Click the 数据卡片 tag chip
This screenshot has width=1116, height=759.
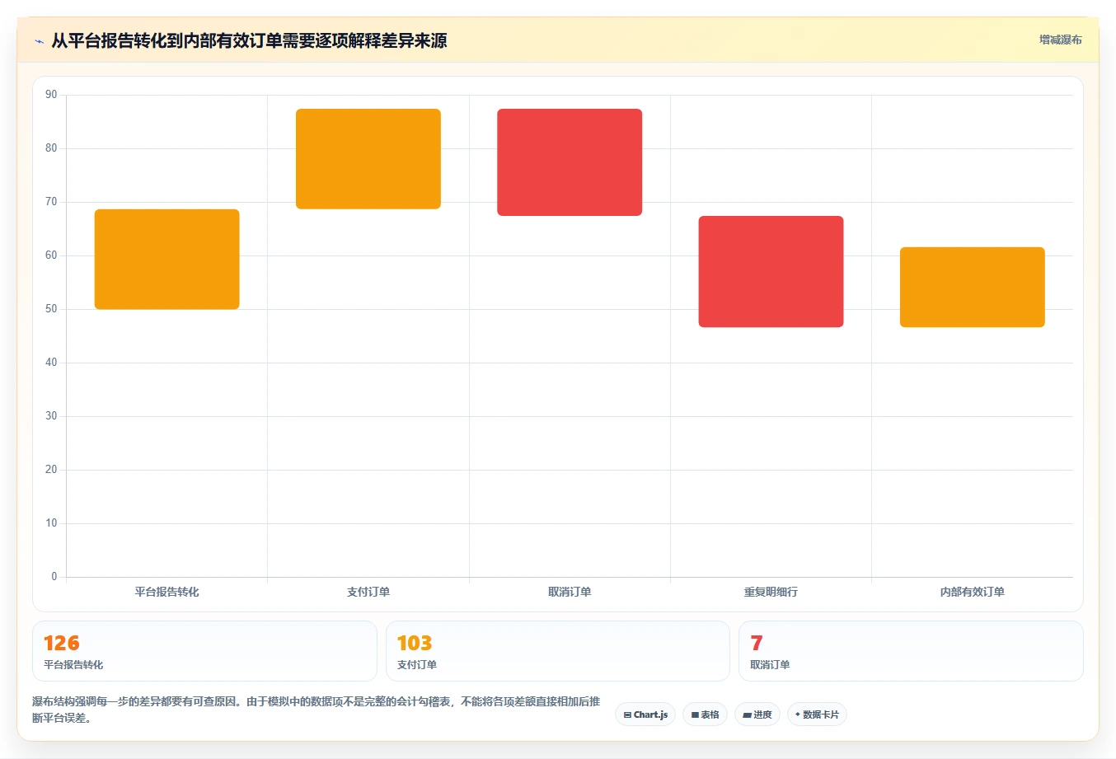pos(817,714)
